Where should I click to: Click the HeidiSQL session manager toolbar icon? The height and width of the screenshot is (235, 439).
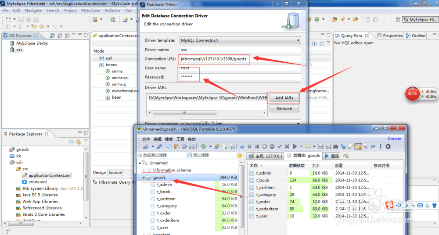pos(146,146)
